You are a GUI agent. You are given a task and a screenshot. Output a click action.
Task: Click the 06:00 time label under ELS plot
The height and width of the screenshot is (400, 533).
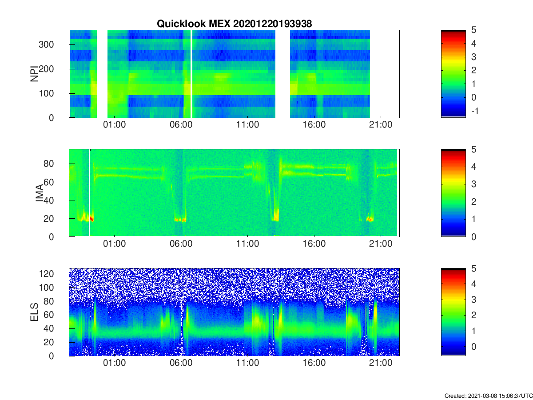[x=181, y=363]
